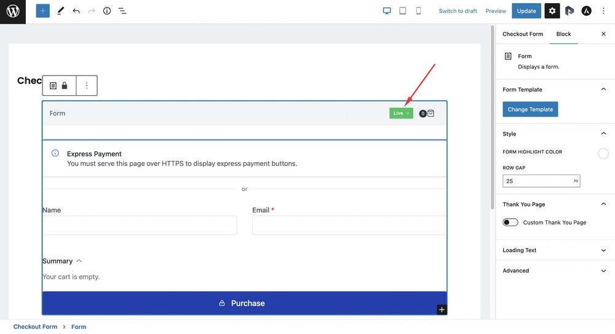Screen dimensions: 615x334
Task: Add block with black plus button
Action: click(x=442, y=309)
